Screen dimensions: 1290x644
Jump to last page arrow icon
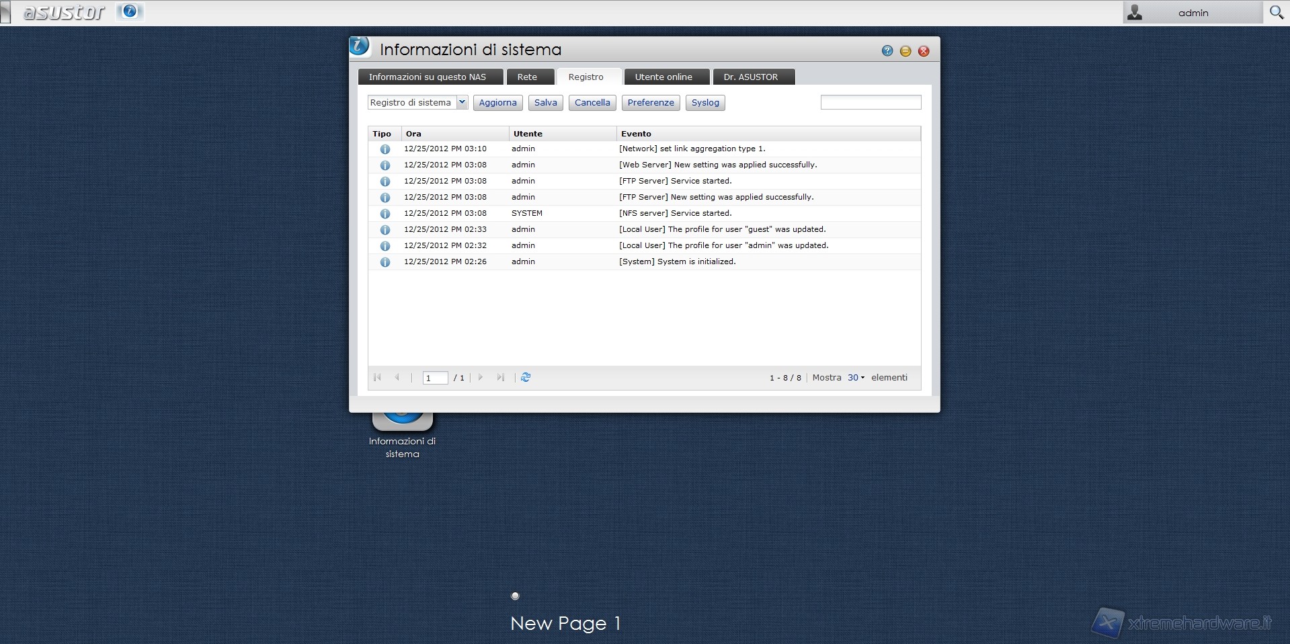[500, 378]
